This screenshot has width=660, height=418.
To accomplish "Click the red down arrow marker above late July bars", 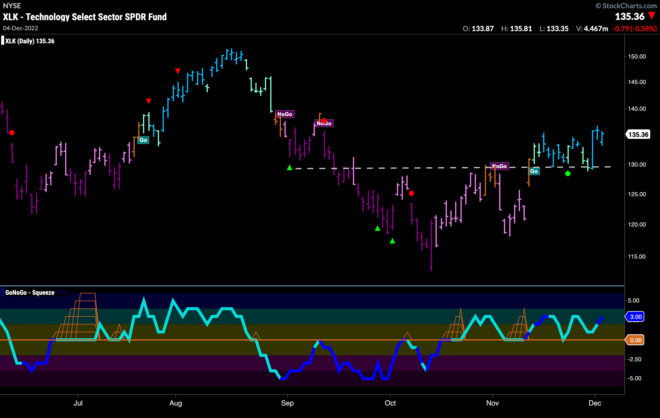I will [x=149, y=101].
